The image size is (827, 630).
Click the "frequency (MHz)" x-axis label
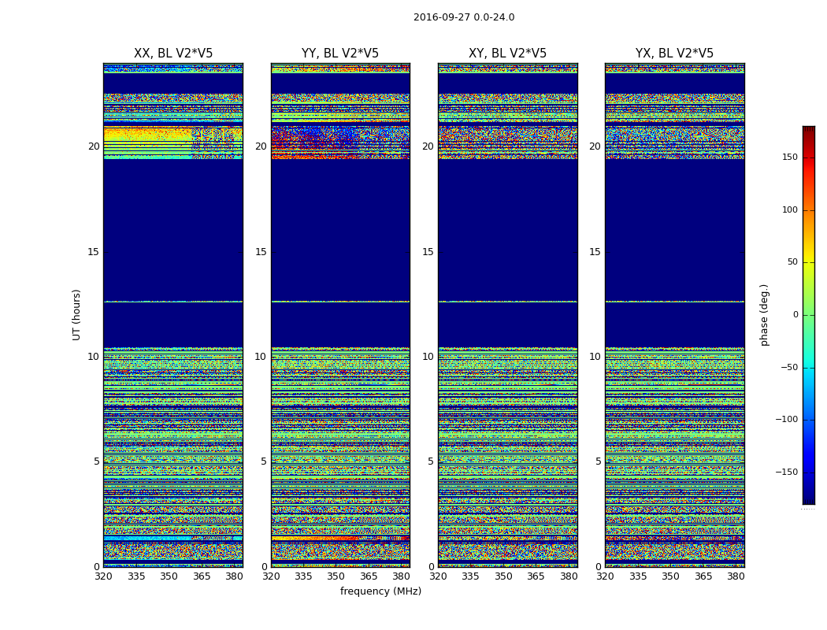(380, 591)
